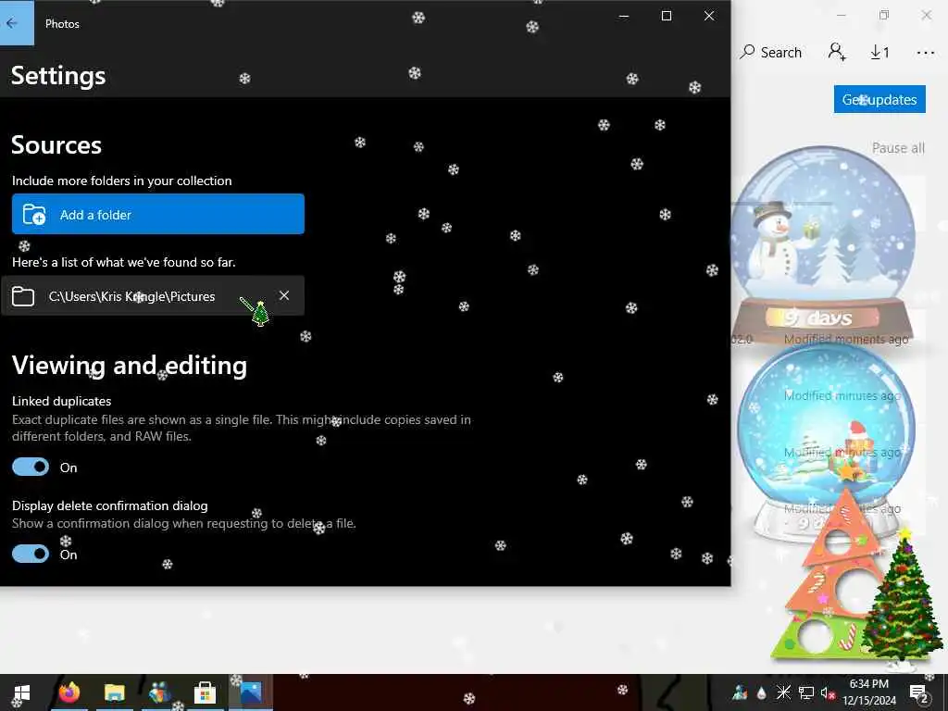Launch Firefox from the taskbar

point(69,692)
